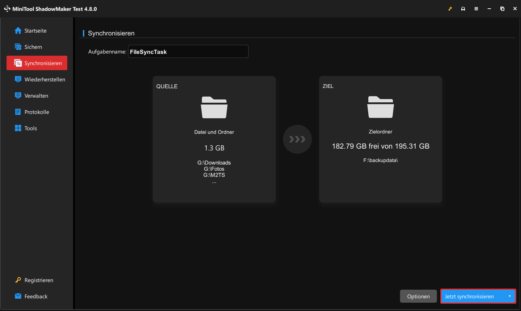The width and height of the screenshot is (521, 311).
Task: Click the G:\Downloads source path
Action: click(x=214, y=163)
